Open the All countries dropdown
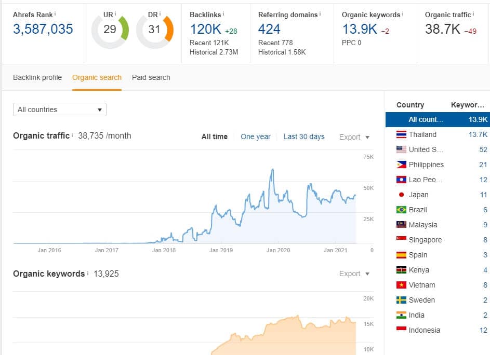This screenshot has width=490, height=355. [x=60, y=110]
